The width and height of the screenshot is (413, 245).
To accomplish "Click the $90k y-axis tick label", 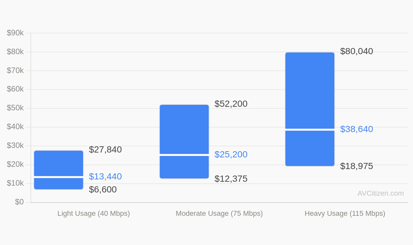I will click(15, 33).
